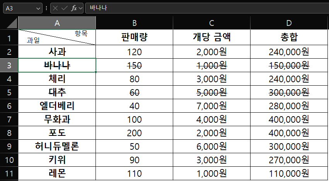Image resolution: width=329 pixels, height=181 pixels.
Task: Select column D header
Action: [289, 23]
